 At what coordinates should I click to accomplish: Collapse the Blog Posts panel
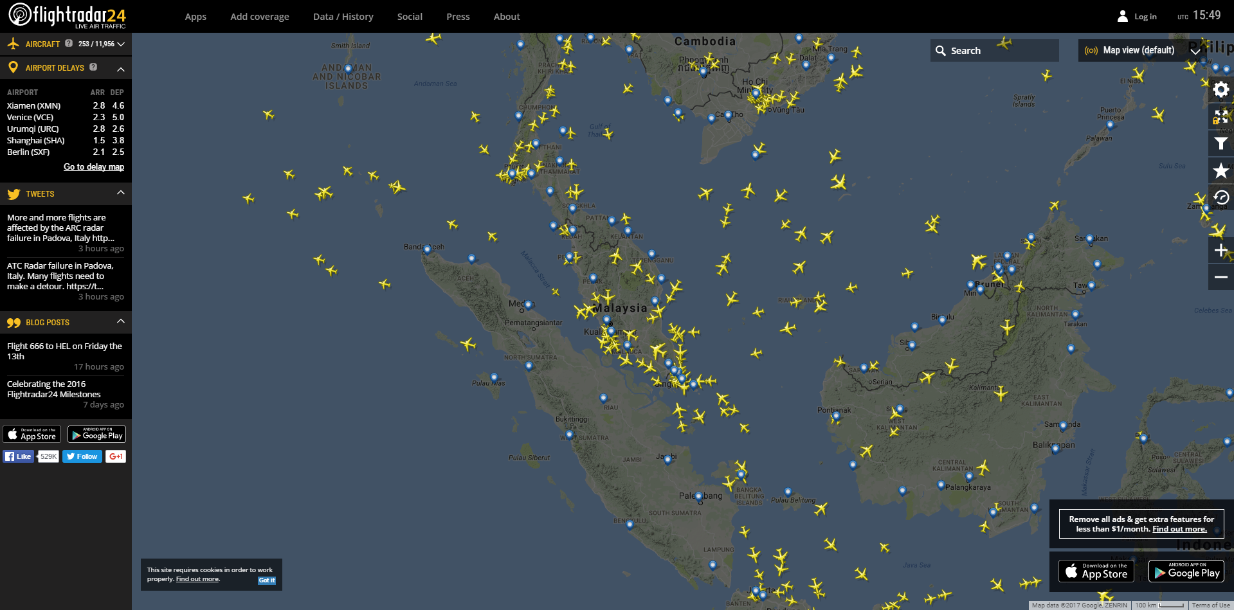click(x=121, y=321)
